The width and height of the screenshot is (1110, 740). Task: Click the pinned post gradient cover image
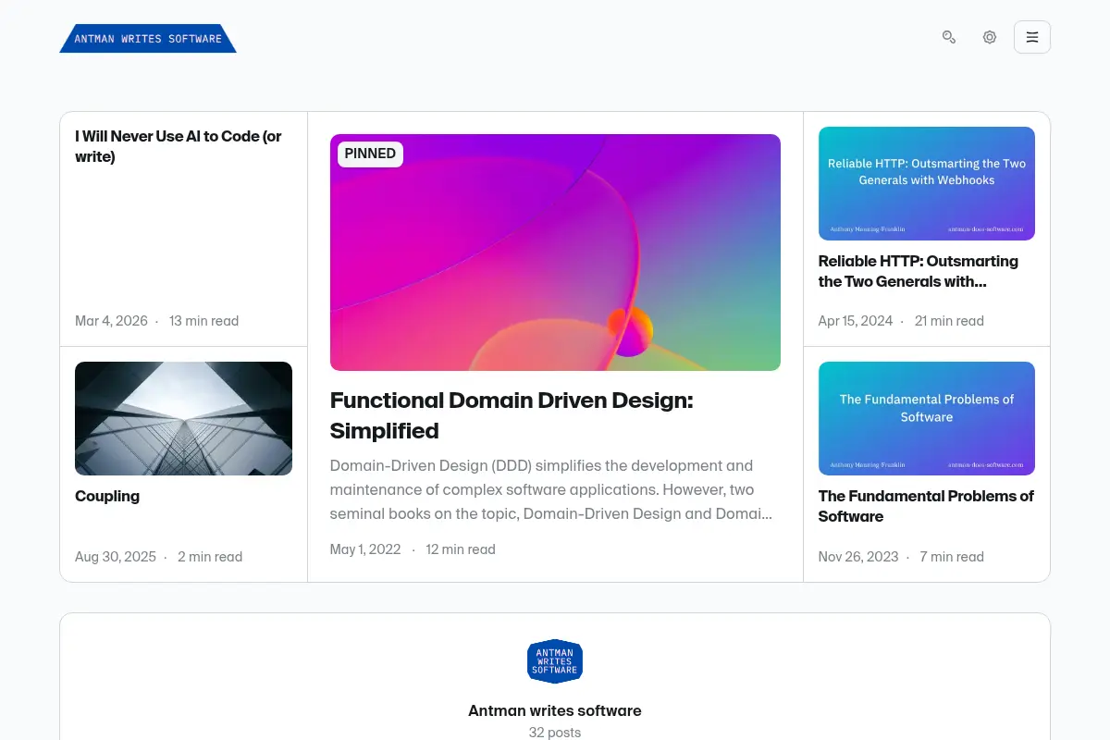click(x=555, y=253)
